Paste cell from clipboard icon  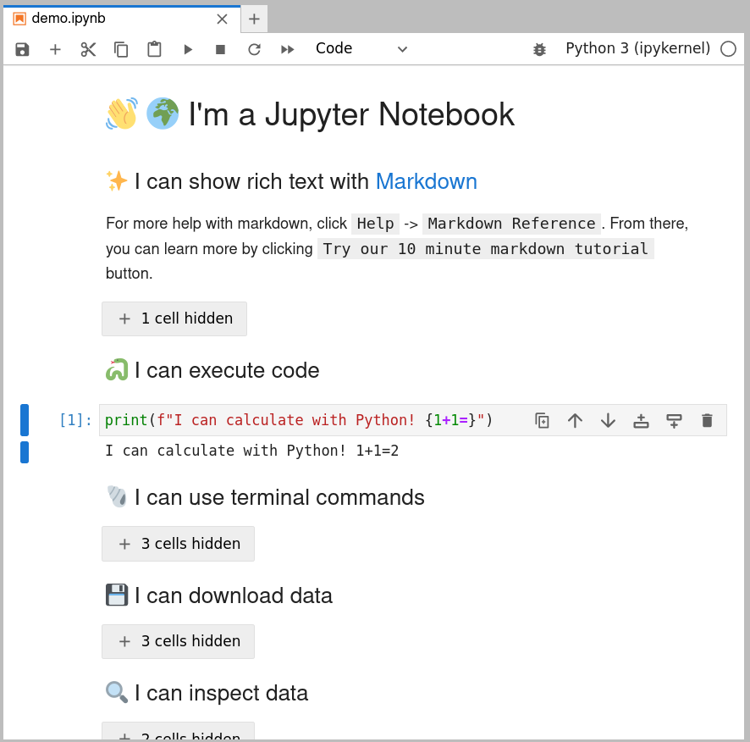pos(154,49)
